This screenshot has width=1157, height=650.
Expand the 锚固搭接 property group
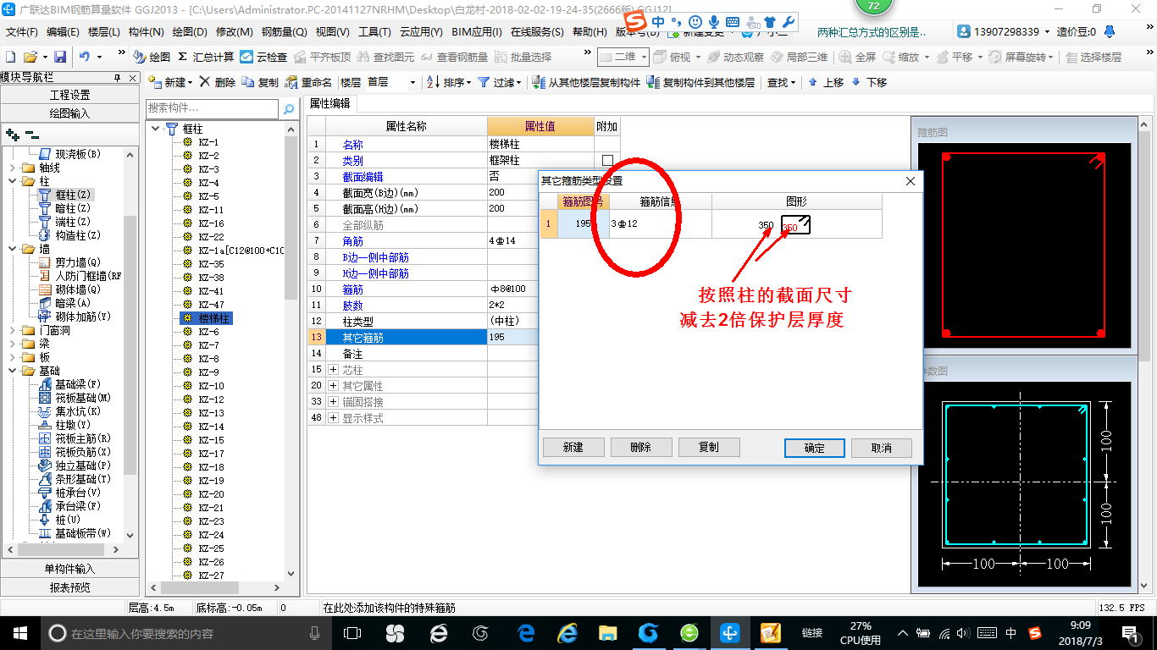[333, 402]
